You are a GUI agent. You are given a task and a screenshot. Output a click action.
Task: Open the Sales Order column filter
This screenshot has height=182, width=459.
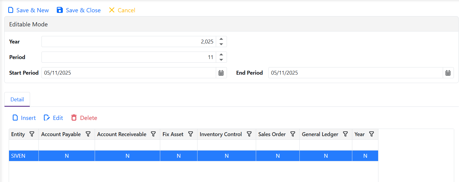[x=293, y=134]
